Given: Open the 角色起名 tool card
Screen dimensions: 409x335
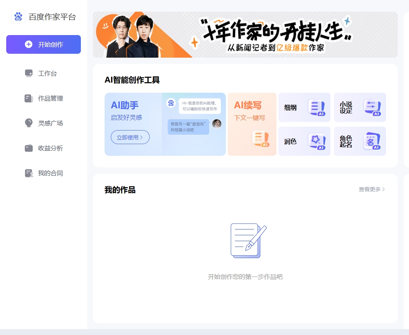Looking at the screenshot, I should click(x=360, y=141).
